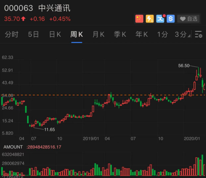The height and width of the screenshot is (178, 206).
Task: Tap the price change +0.16
Action: 37,19
